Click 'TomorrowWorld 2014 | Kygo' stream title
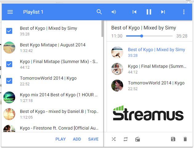Viewport: 194px width, 148px height. point(156,83)
